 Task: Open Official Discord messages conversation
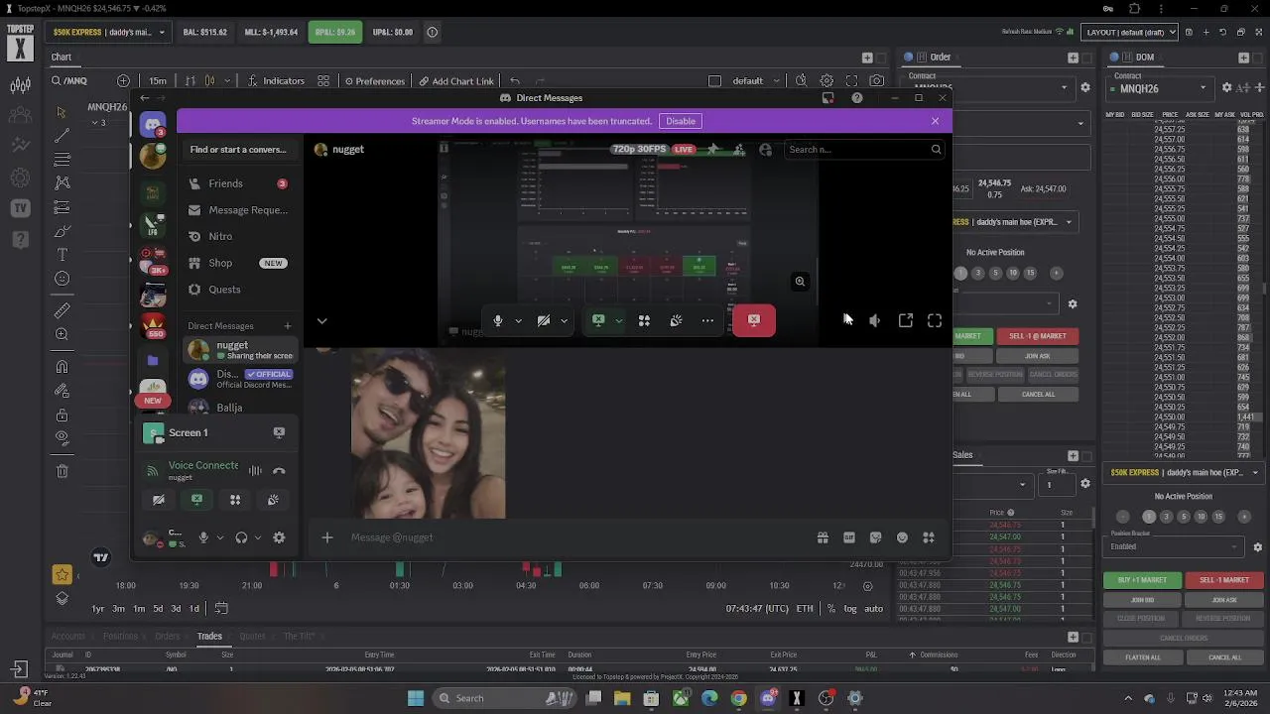(x=239, y=379)
